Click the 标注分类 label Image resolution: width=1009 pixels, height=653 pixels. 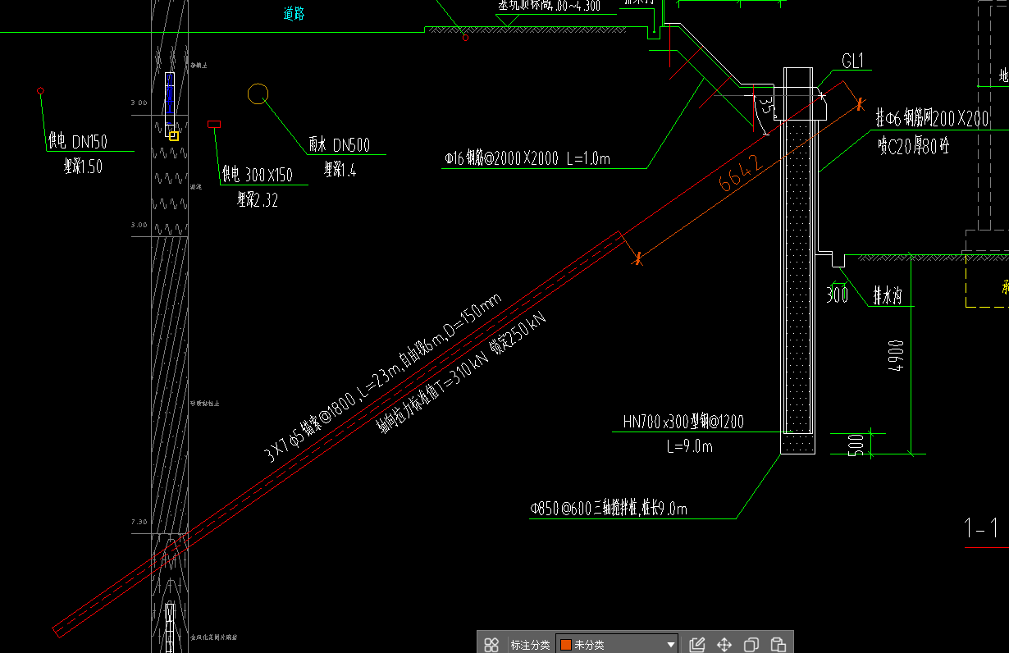click(530, 645)
